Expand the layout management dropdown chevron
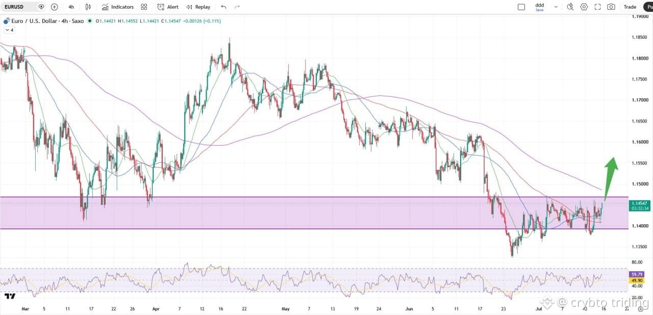The image size is (653, 315). 556,7
